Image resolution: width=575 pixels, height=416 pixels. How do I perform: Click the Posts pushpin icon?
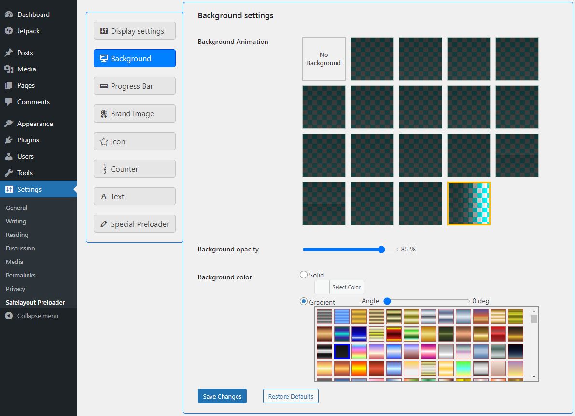tap(9, 53)
